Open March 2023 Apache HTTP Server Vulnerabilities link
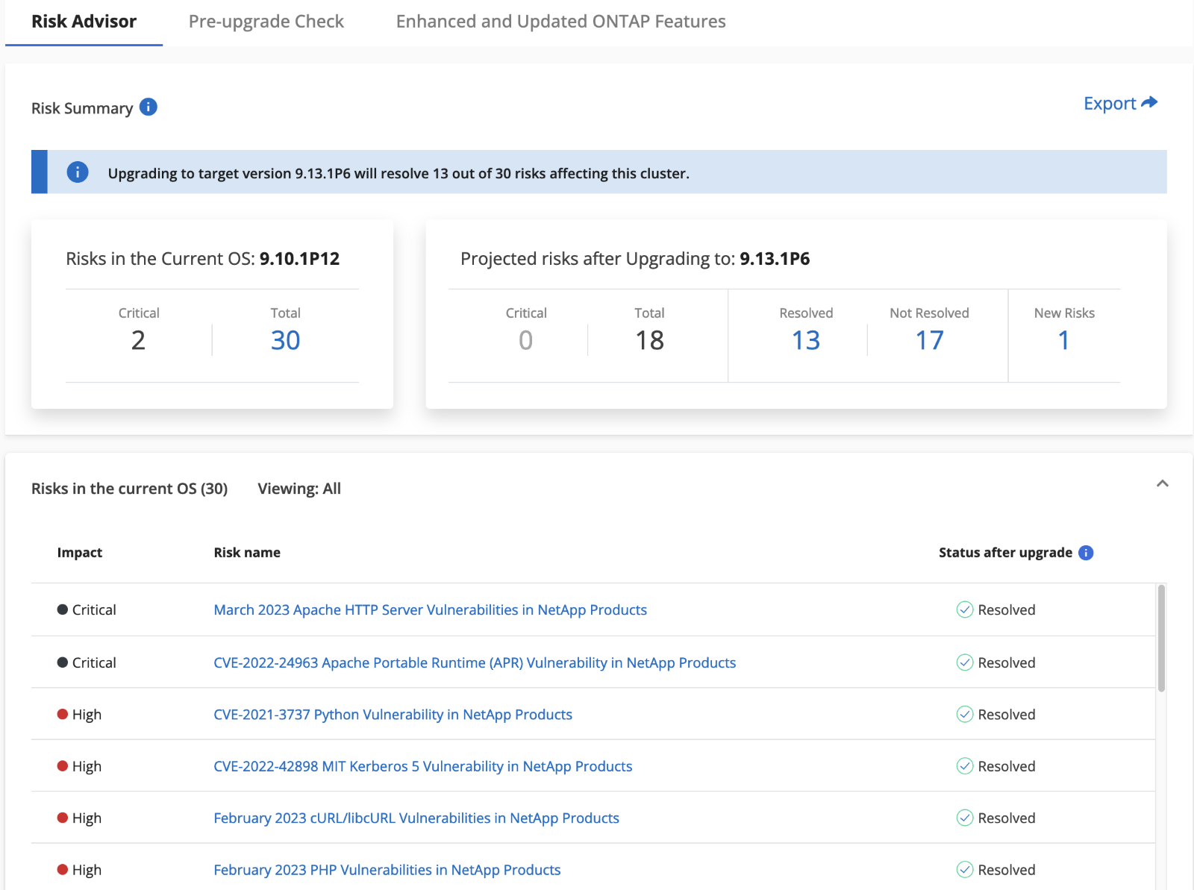1194x890 pixels. tap(430, 609)
